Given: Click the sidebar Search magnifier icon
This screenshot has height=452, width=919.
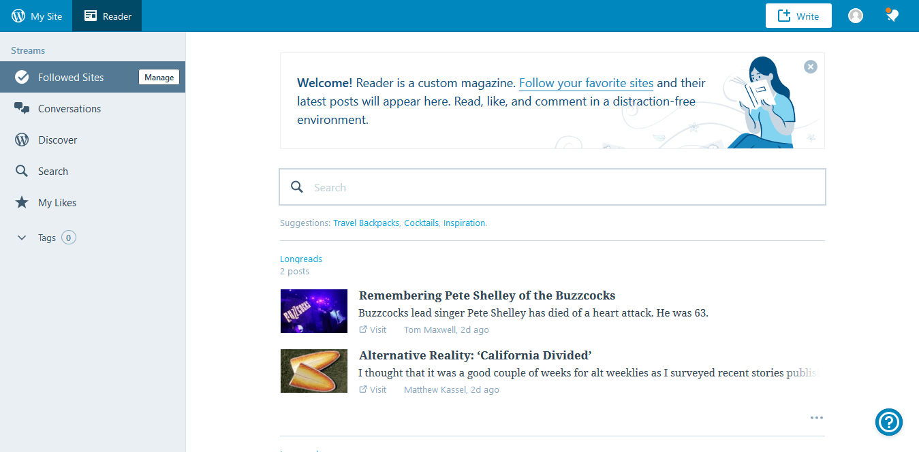Looking at the screenshot, I should 22,171.
